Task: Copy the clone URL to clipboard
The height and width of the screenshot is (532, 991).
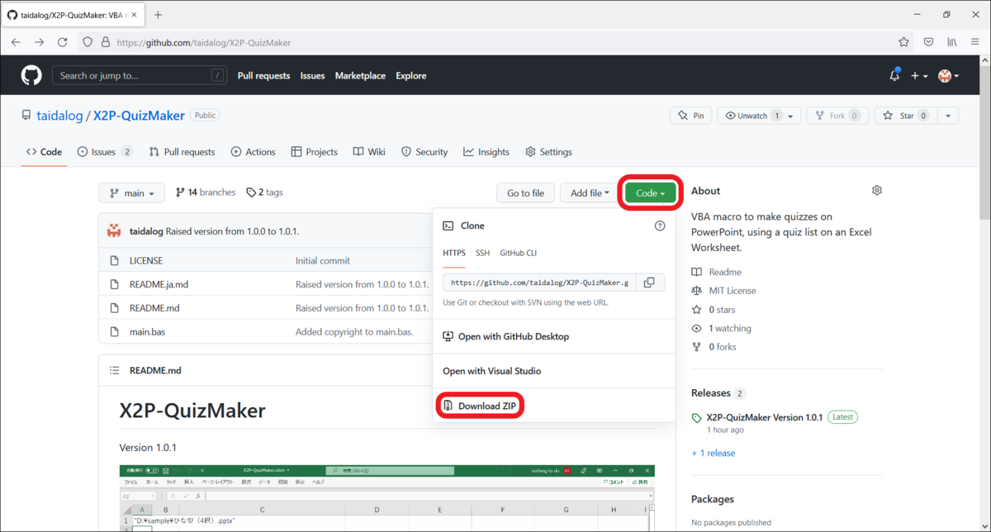Action: pos(649,283)
